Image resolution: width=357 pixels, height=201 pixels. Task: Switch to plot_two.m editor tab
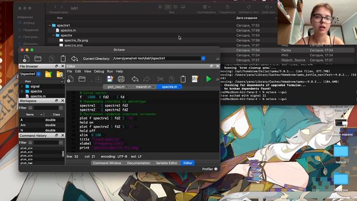coord(117,87)
